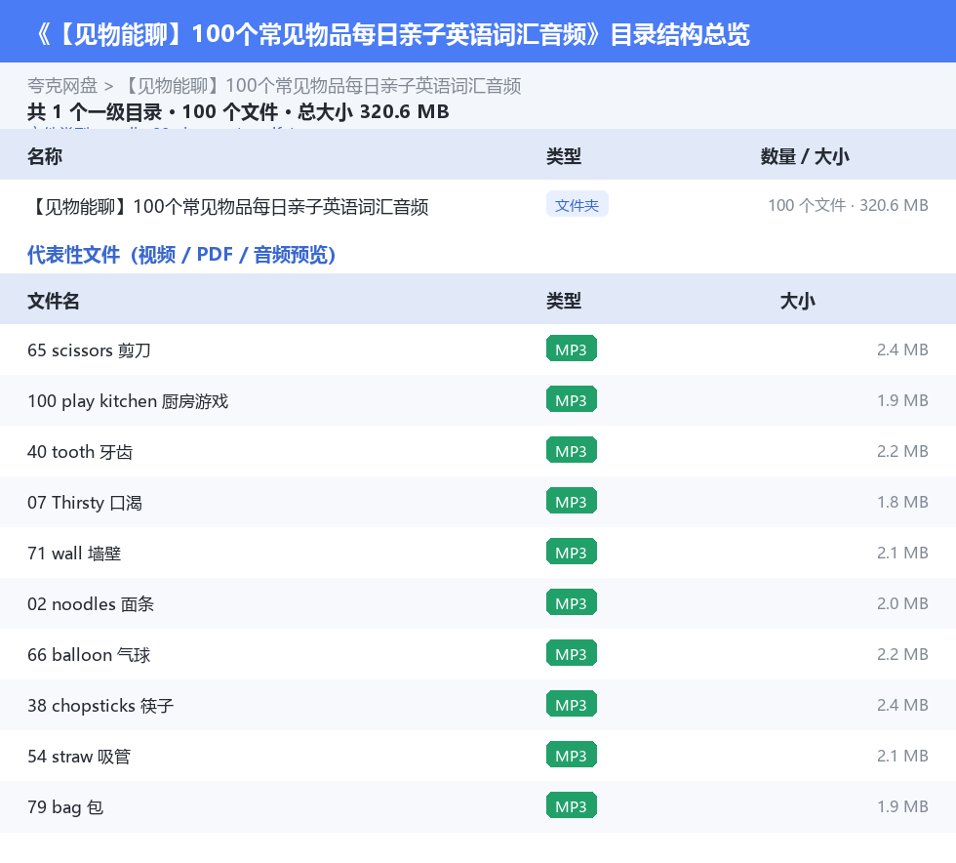Select the 2.1 MB size of 71 wall
Image resolution: width=956 pixels, height=863 pixels.
click(902, 553)
